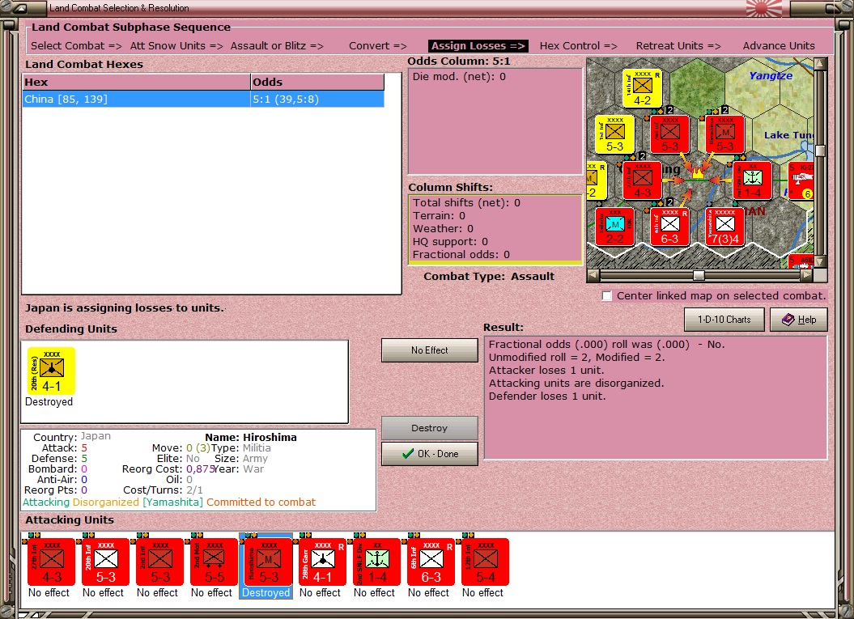Screen dimensions: 854x619
Task: Select the 27th Inf 4-3 attacking unit
Action: pos(51,562)
